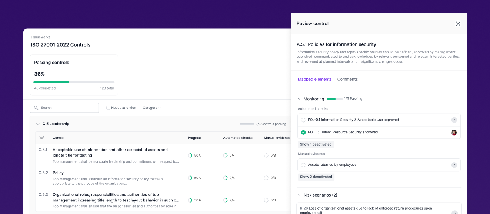Screen dimensions: 490x214
Task: Open the Category dropdown filter
Action: [151, 108]
